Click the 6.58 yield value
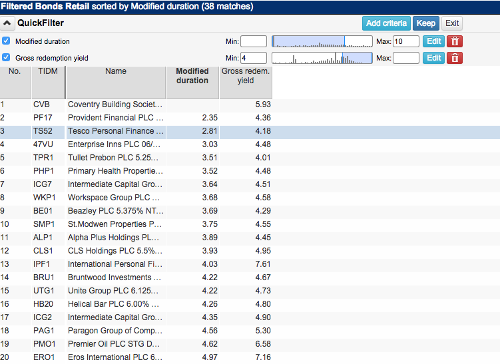Image resolution: width=500 pixels, height=364 pixels. (x=263, y=344)
